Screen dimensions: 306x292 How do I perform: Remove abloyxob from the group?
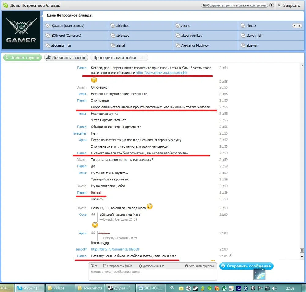click(113, 35)
